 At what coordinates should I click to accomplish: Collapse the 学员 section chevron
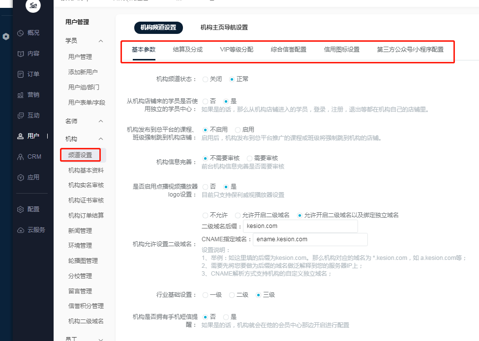[101, 41]
